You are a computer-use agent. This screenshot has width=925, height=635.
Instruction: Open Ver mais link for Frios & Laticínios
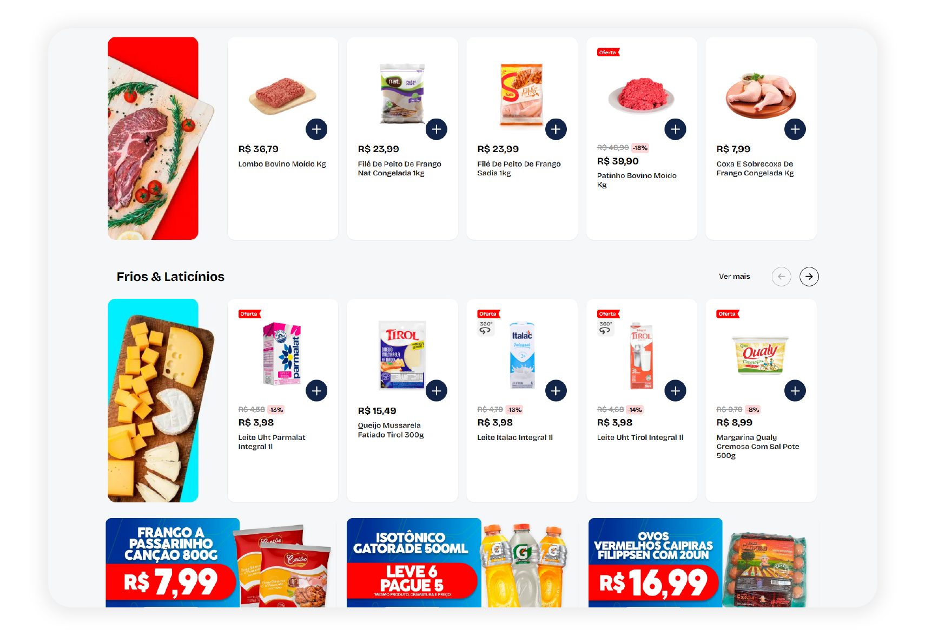click(734, 277)
